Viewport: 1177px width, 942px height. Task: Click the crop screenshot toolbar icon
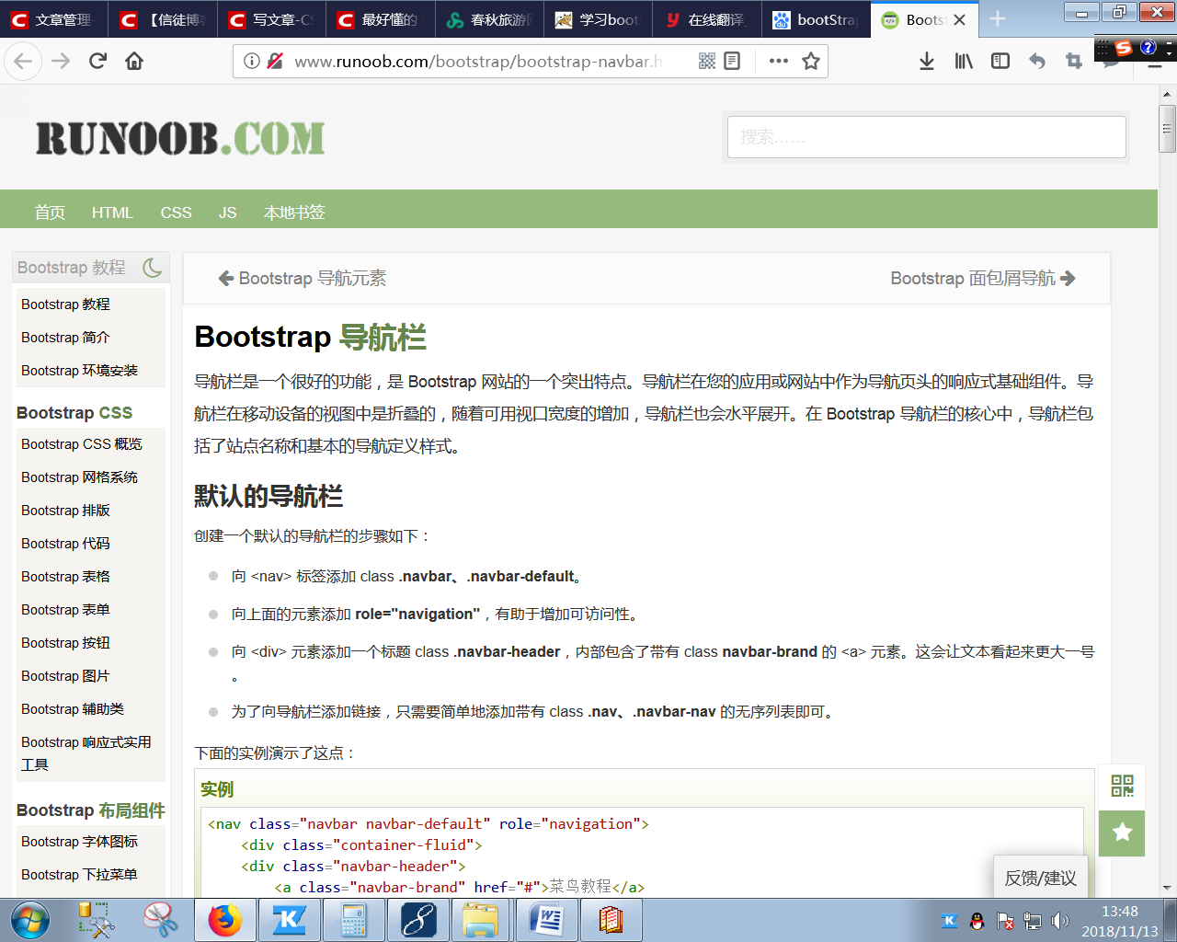[x=1074, y=61]
